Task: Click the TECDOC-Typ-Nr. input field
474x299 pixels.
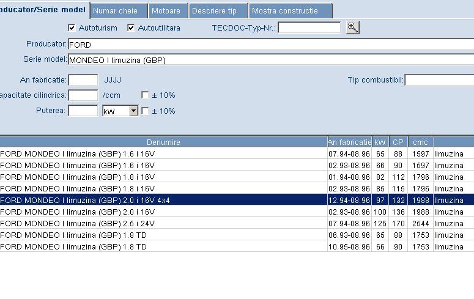Action: [x=309, y=28]
